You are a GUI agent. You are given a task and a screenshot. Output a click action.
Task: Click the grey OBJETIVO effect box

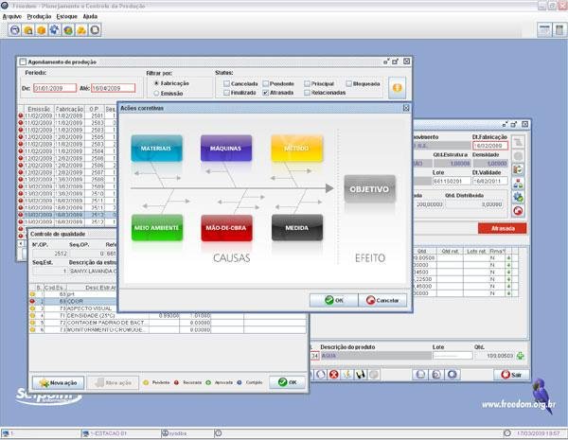pyautogui.click(x=369, y=188)
